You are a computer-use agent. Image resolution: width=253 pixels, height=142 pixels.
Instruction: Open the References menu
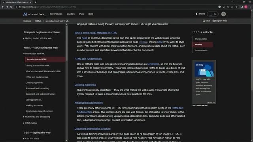tap(56, 14)
